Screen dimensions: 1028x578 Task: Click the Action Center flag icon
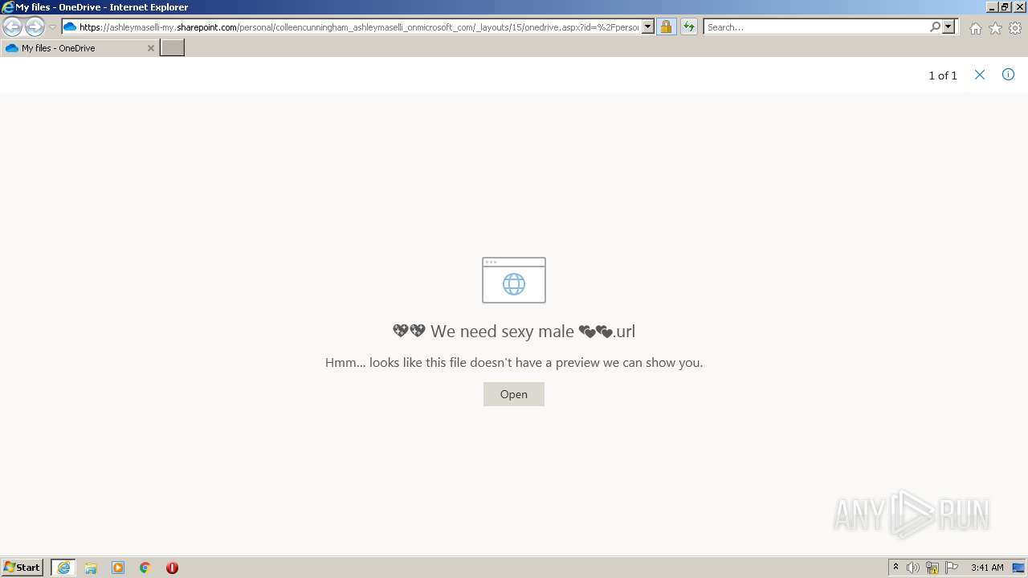(952, 568)
